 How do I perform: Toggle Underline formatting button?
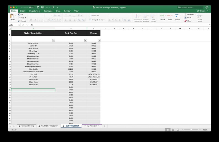[x=39, y=20]
